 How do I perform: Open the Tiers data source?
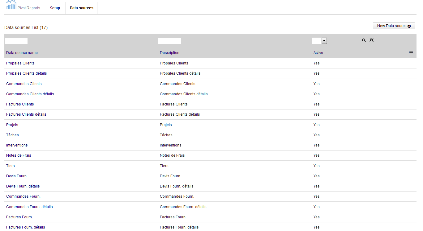[x=11, y=166]
